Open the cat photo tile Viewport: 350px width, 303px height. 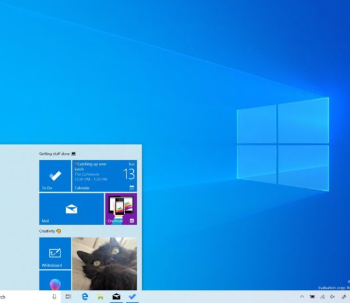[104, 264]
